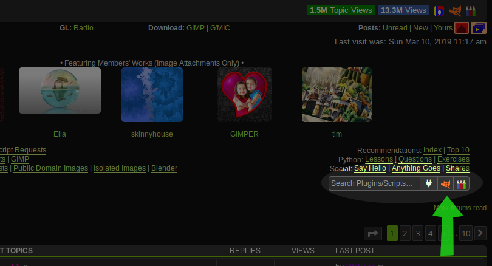Go to next page using chevron
Screen dimensions: 492x266
[480, 233]
